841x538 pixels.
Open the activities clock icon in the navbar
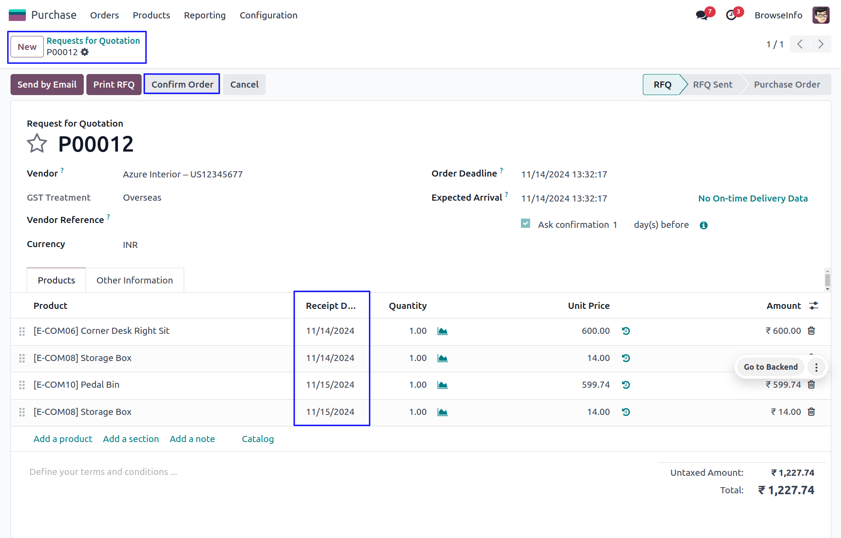(731, 15)
